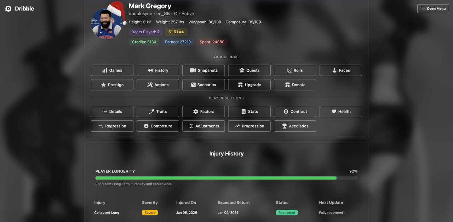Click the Years Played: 2 badge
The height and width of the screenshot is (222, 453).
[146, 32]
